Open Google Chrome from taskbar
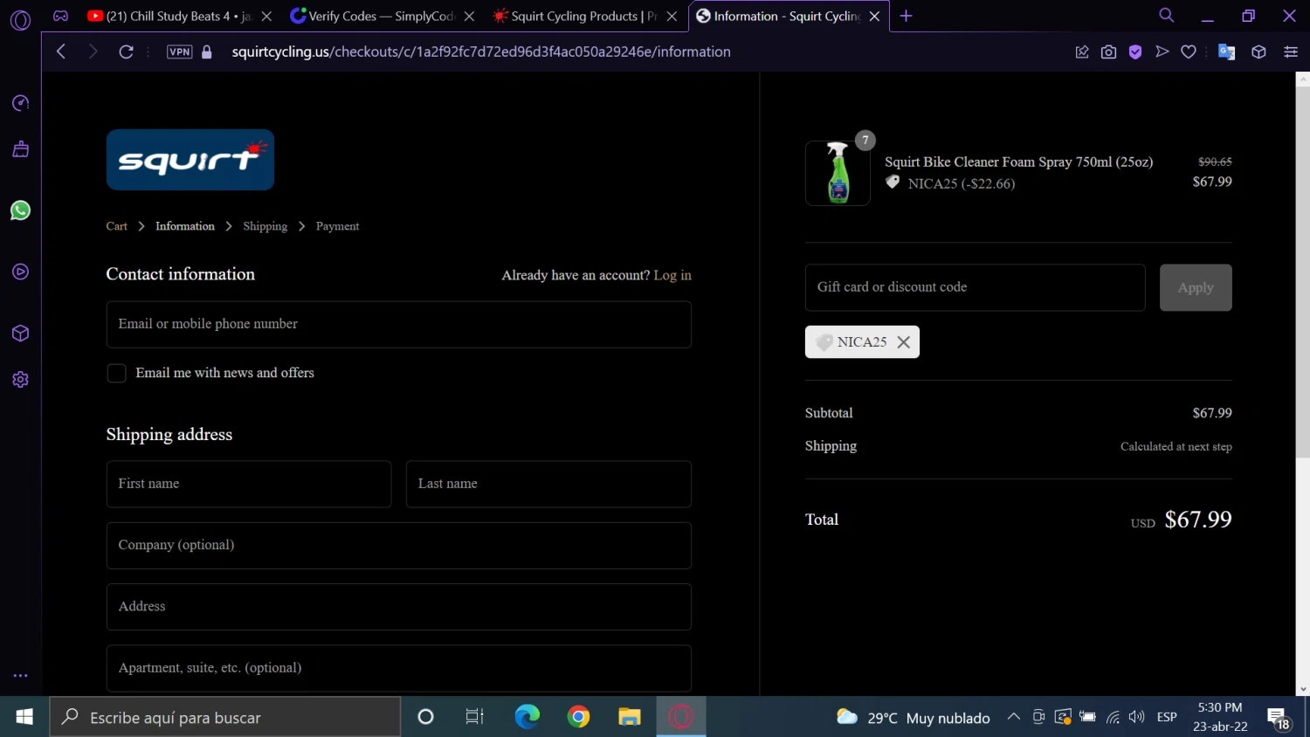Viewport: 1310px width, 737px height. 578,717
